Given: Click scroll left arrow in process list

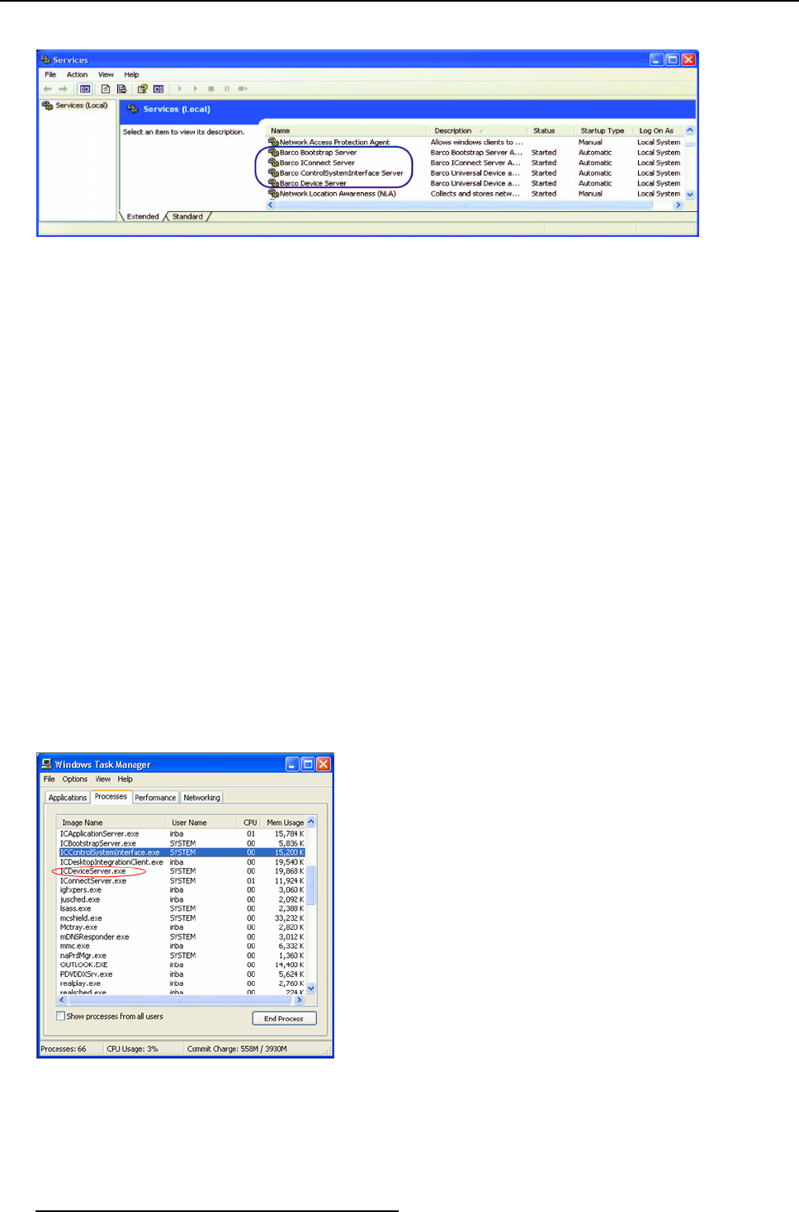Looking at the screenshot, I should (x=62, y=1000).
